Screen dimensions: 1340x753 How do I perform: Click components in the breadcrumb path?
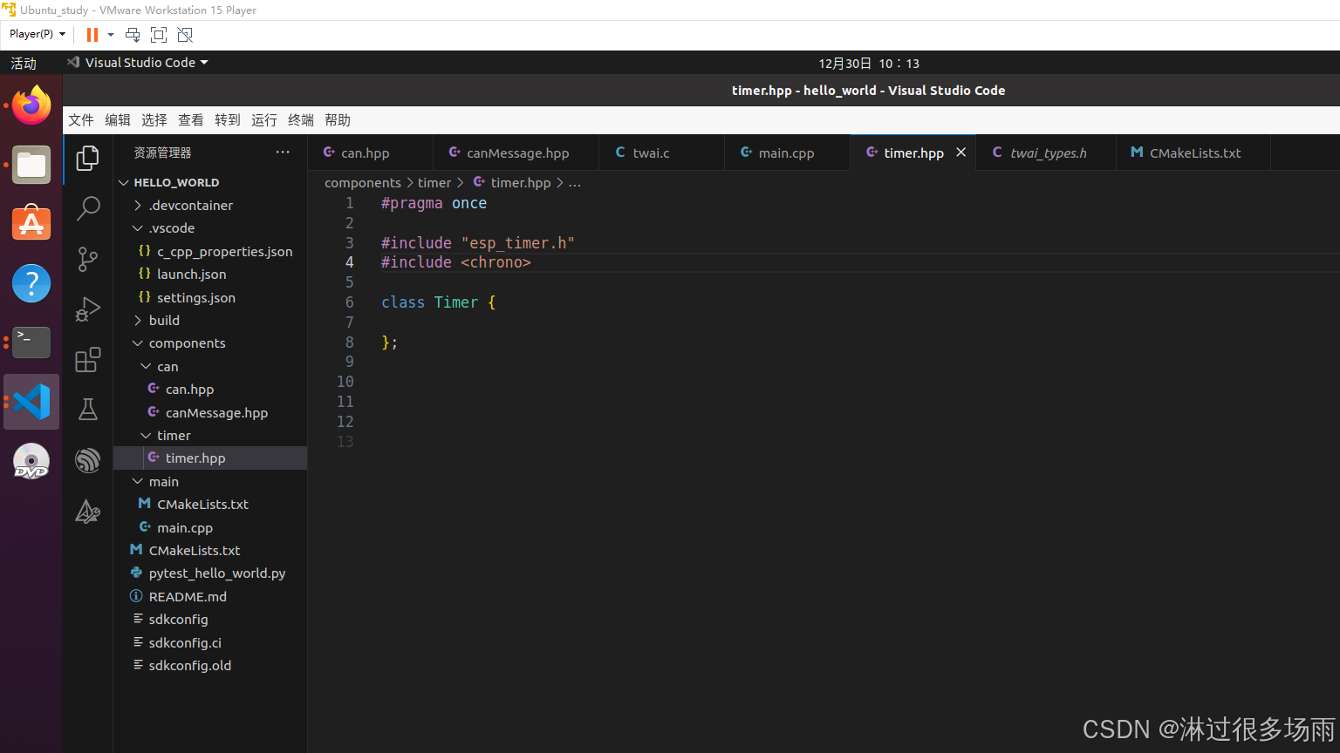363,183
